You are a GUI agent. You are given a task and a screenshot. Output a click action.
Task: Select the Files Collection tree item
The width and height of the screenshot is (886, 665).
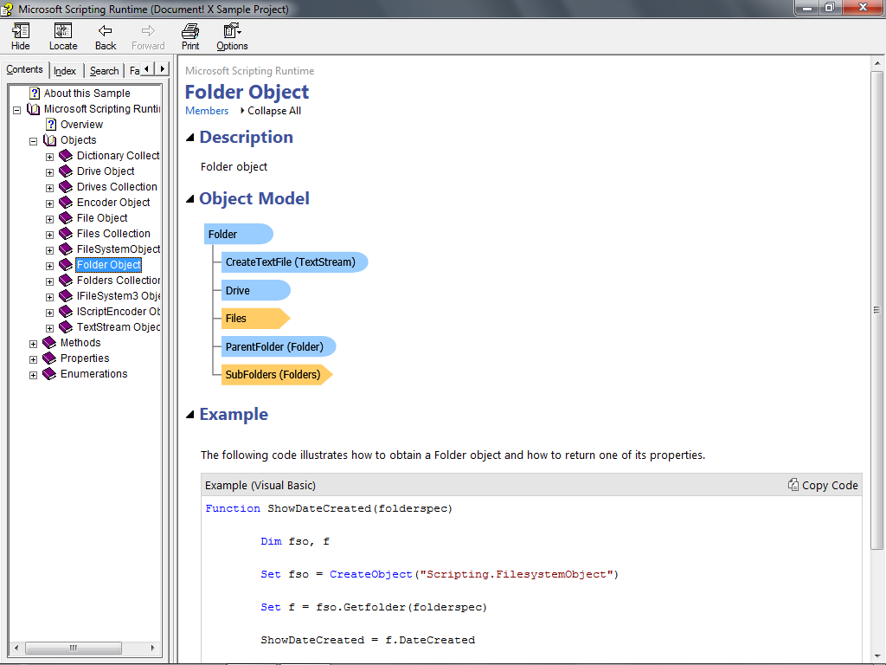pyautogui.click(x=113, y=234)
